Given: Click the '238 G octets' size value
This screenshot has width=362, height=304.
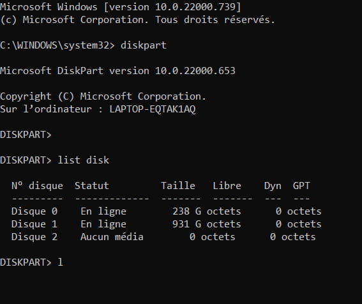Looking at the screenshot, I should tap(207, 211).
